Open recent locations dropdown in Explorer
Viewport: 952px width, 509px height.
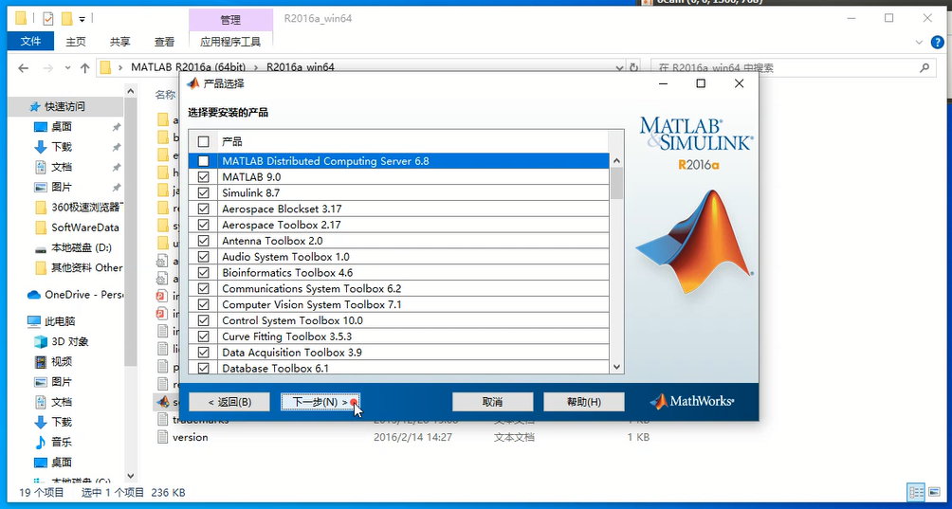(x=67, y=68)
